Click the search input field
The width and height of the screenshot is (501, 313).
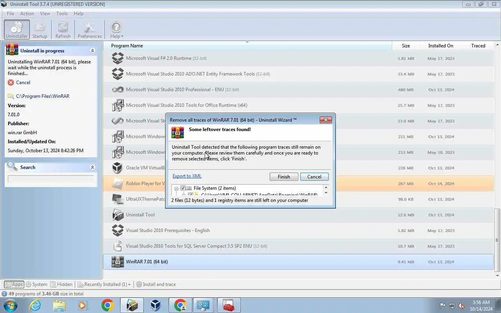point(51,179)
